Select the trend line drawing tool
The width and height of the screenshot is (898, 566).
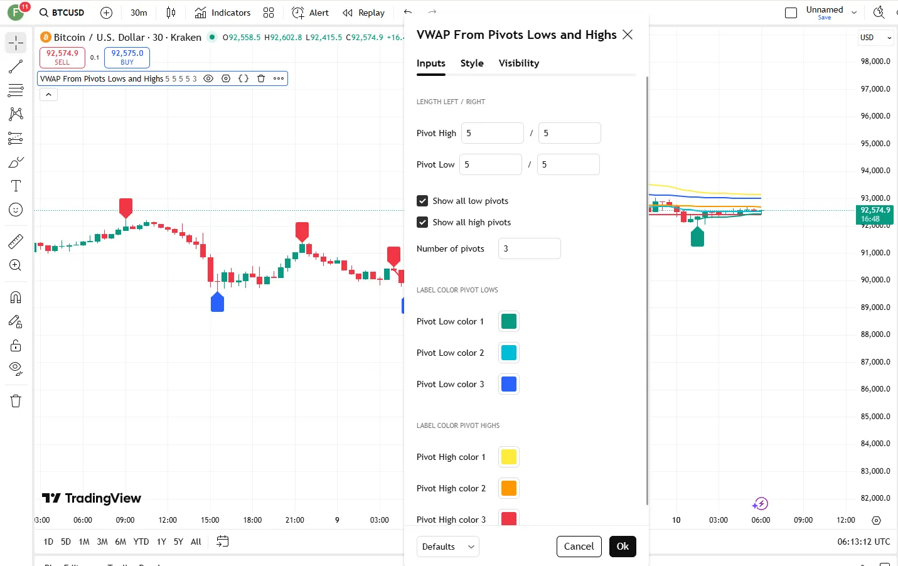[x=16, y=67]
